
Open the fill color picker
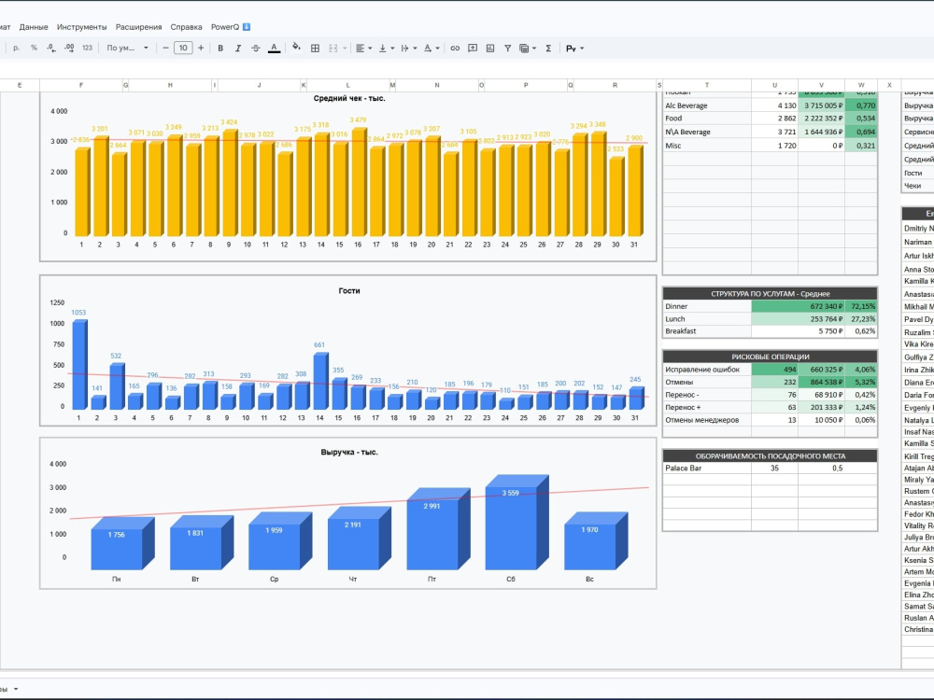(296, 49)
